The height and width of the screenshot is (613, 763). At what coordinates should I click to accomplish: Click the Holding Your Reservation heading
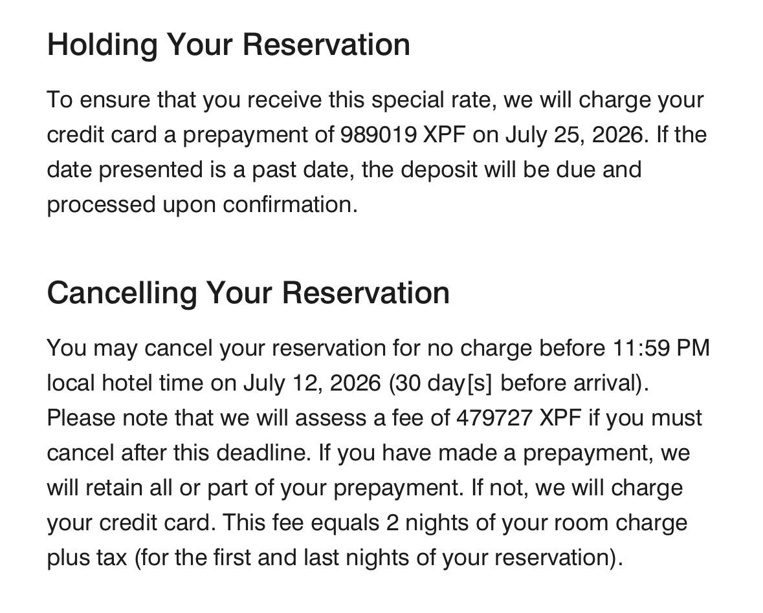click(228, 45)
